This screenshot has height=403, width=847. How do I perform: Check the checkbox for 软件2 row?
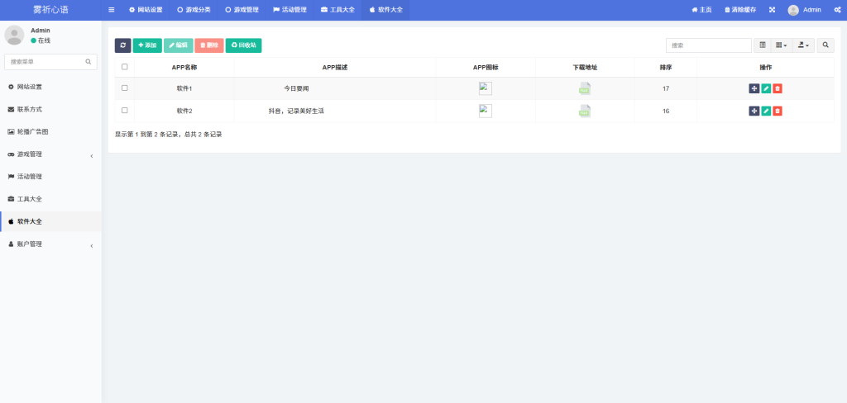[124, 110]
